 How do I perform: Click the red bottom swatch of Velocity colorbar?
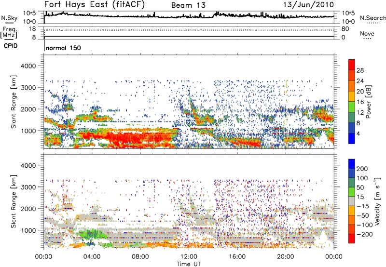pos(352,239)
